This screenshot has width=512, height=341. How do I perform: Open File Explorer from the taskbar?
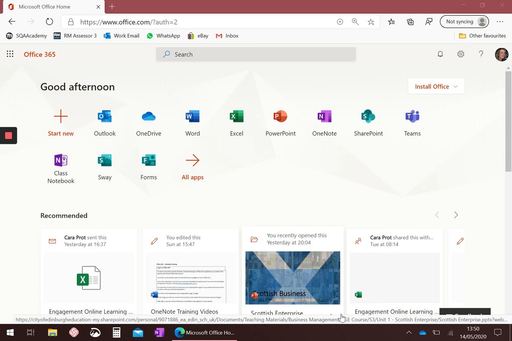[x=52, y=332]
